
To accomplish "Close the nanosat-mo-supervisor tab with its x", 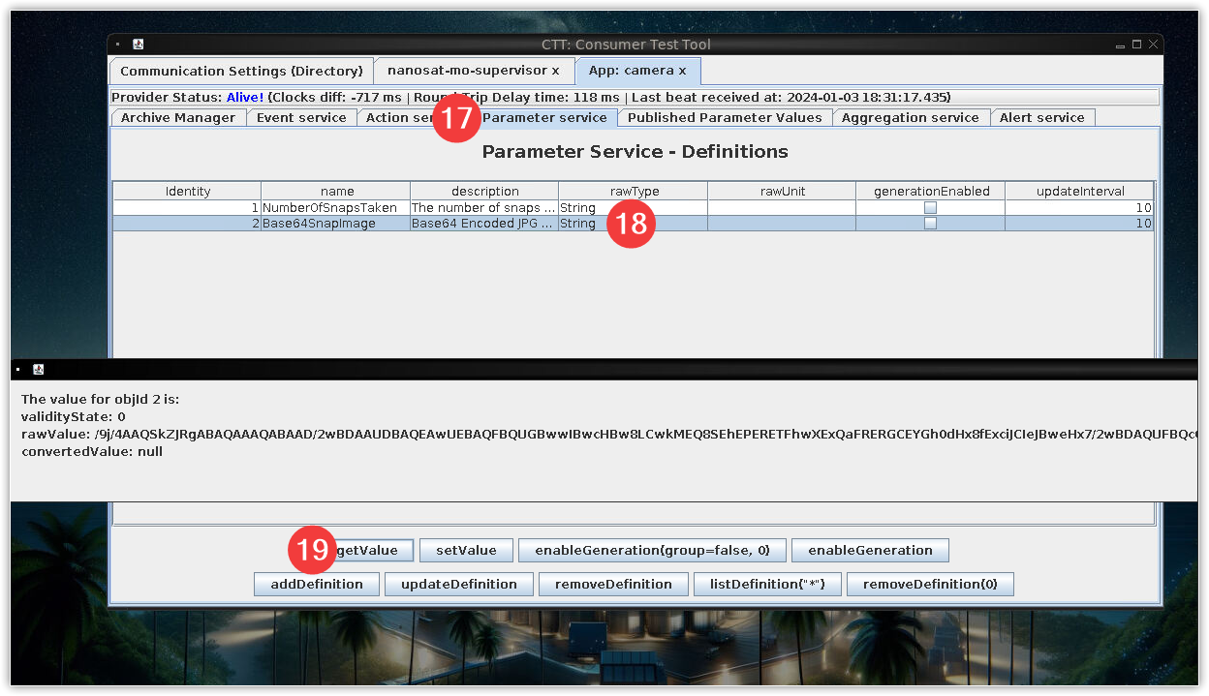I will pyautogui.click(x=555, y=71).
